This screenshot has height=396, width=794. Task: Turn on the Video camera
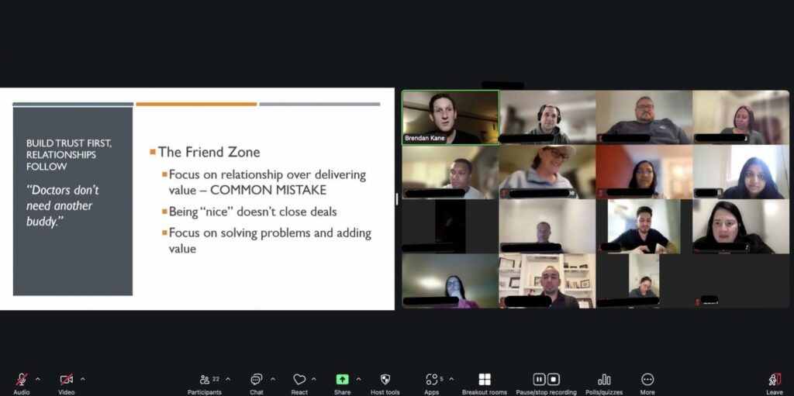coord(67,379)
